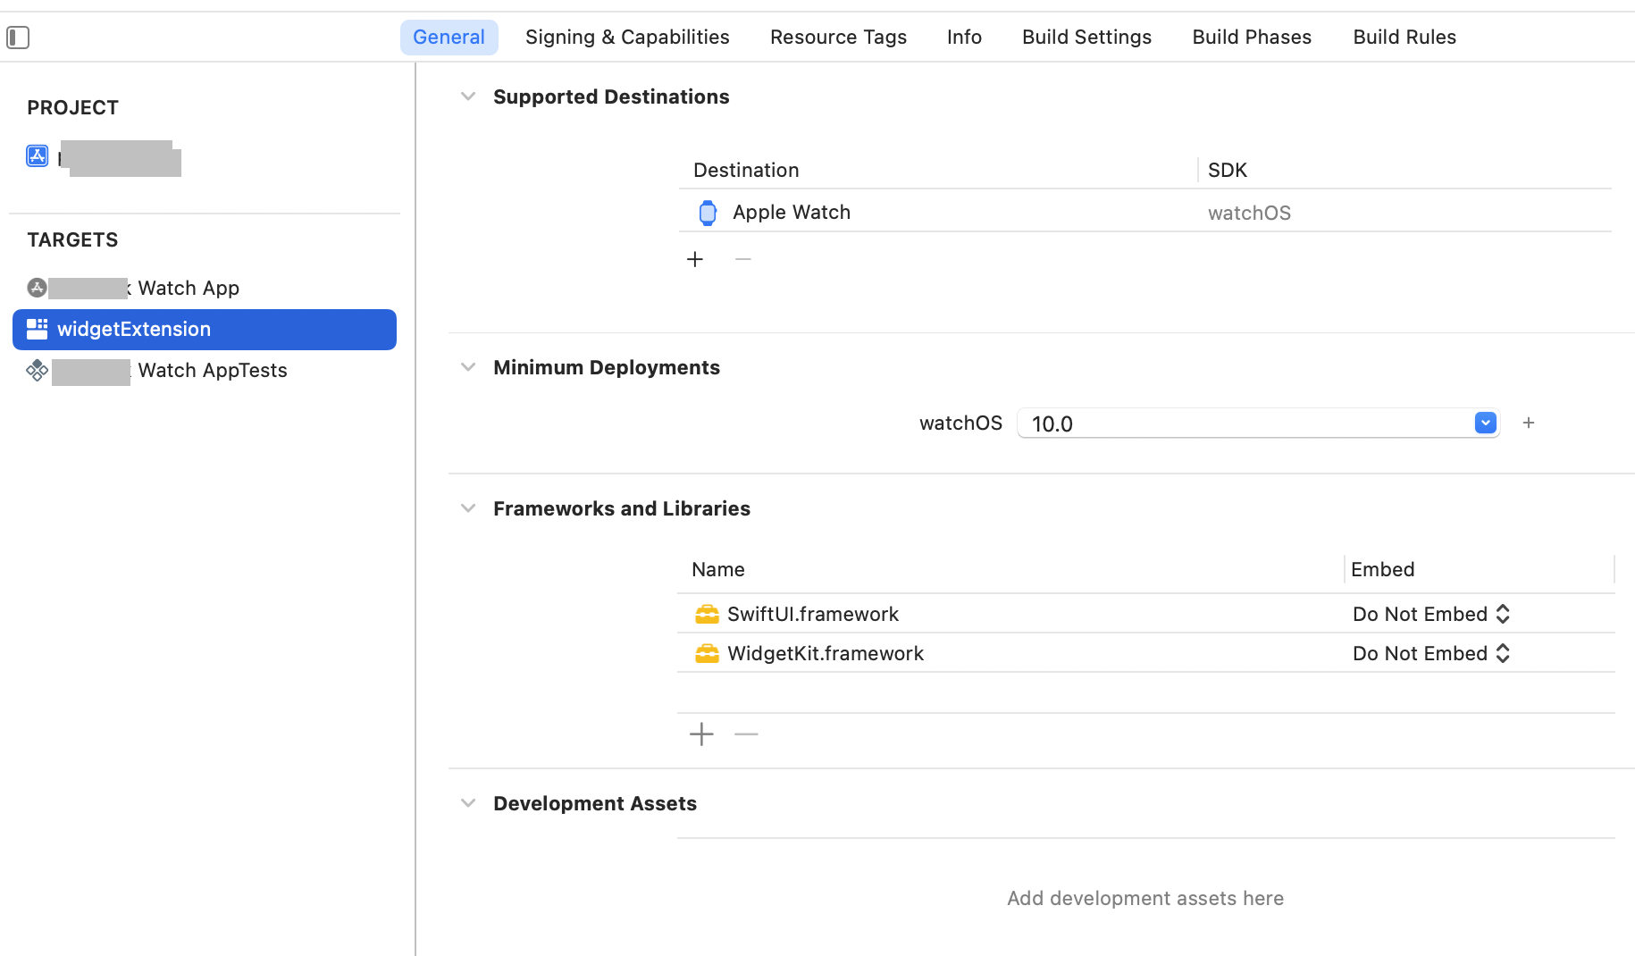
Task: Add a framework with plus button
Action: pyautogui.click(x=701, y=734)
